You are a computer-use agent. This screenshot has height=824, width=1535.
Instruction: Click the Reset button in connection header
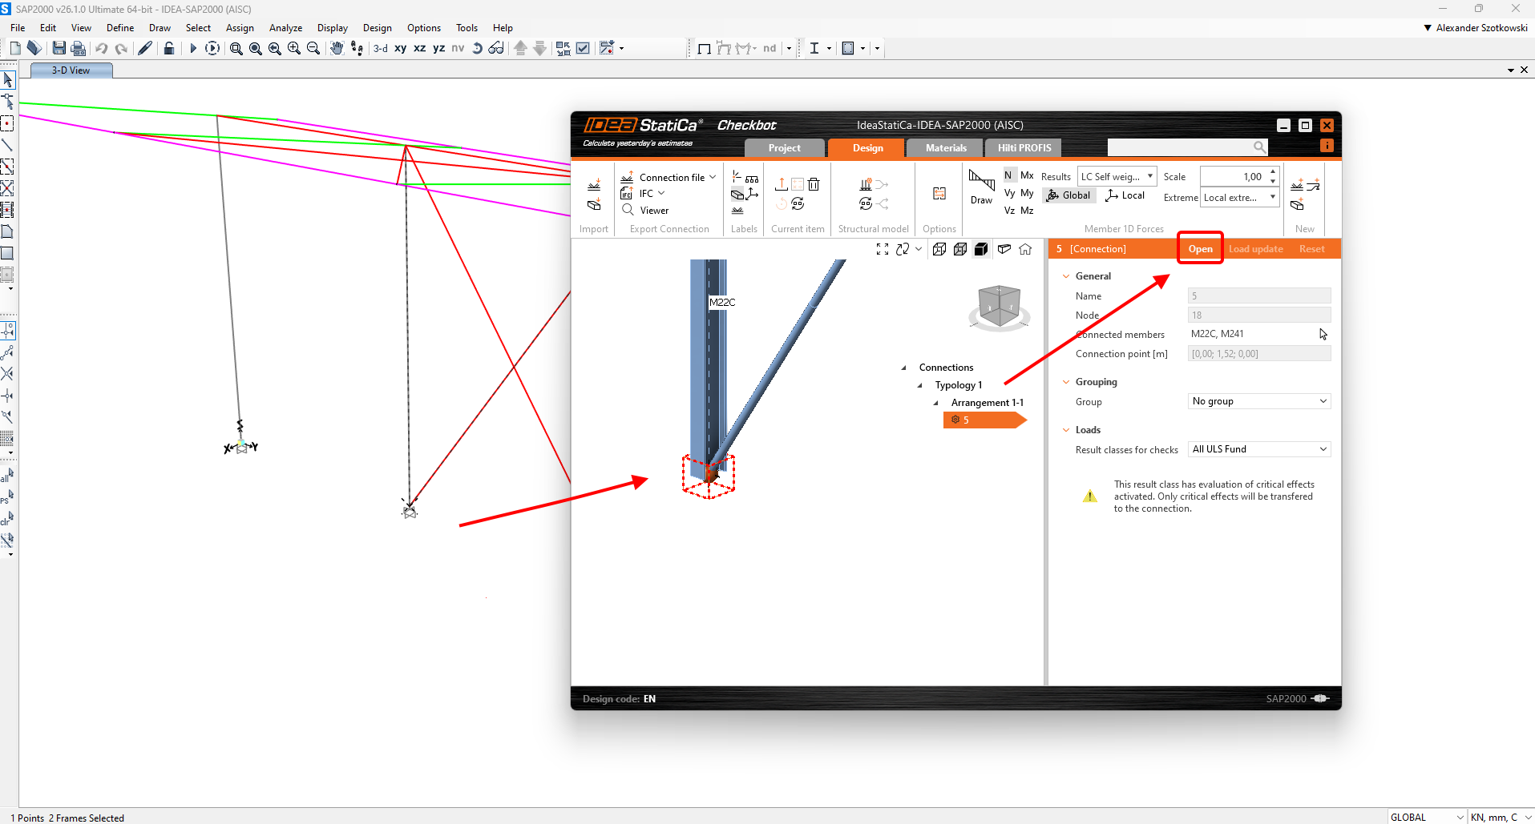coord(1312,249)
